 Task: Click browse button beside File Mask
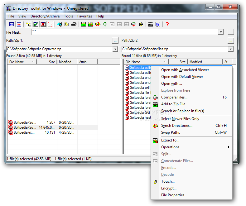(231, 32)
